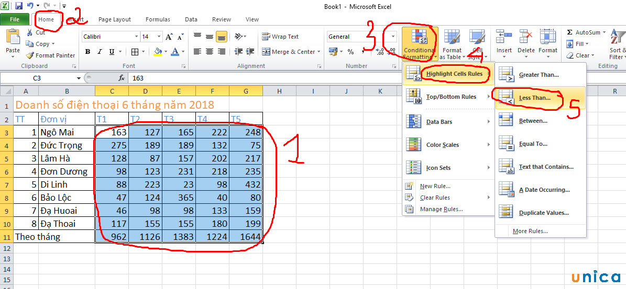The height and width of the screenshot is (289, 626).
Task: Click the formula bar input showing 163
Action: (x=262, y=78)
